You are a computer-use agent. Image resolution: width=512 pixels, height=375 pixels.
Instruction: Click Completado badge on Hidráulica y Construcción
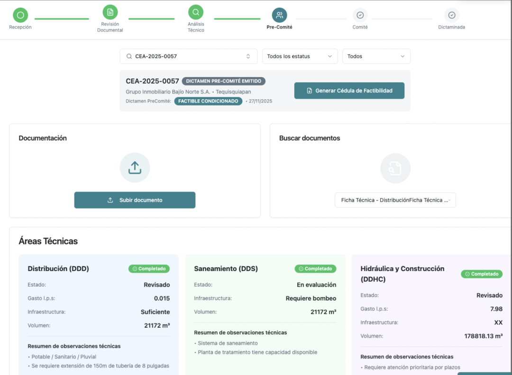tap(482, 274)
